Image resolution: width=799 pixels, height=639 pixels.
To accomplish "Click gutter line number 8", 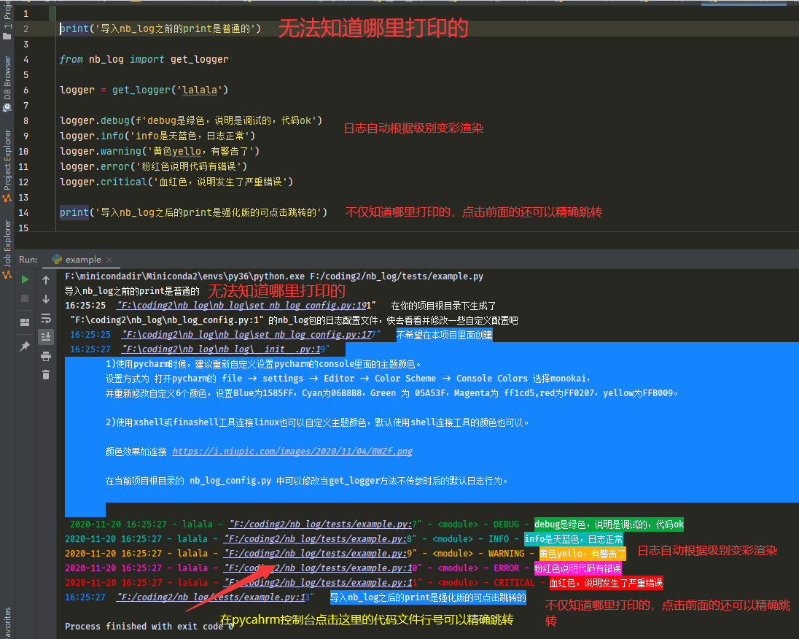I will pos(26,121).
